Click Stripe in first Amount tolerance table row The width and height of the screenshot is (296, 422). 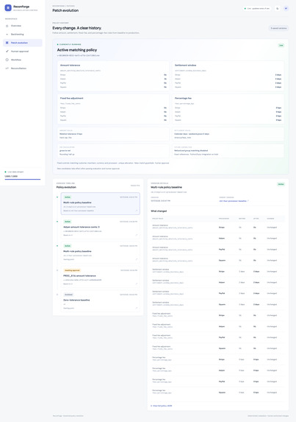(x=221, y=228)
